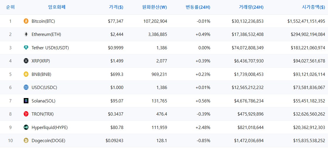Click Bitcoin market cap $1,552,471,151,495

306,21
